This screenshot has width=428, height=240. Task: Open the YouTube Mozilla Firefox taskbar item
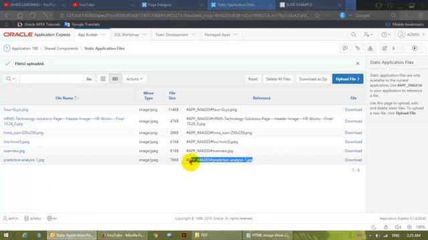(x=122, y=235)
